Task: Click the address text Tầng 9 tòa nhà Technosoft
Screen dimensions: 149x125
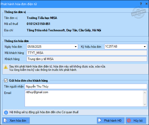Action: tap(64, 30)
